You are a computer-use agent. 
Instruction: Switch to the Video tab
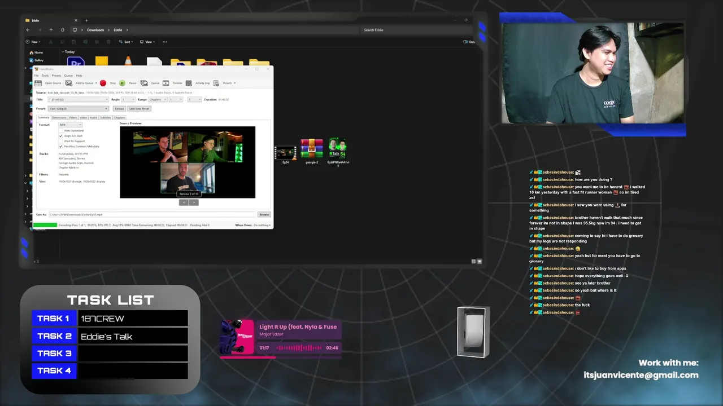point(83,117)
